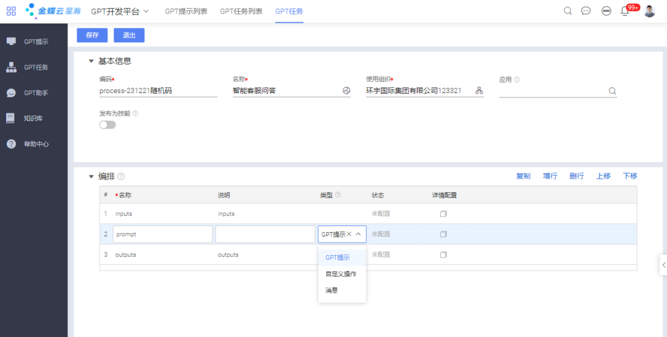Click the GPT提示 monitor icon in sidebar

[x=11, y=42]
